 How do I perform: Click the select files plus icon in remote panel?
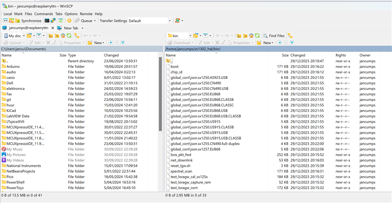pyautogui.click(x=279, y=43)
